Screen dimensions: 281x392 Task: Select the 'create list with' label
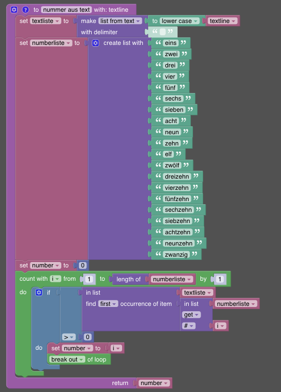click(123, 43)
